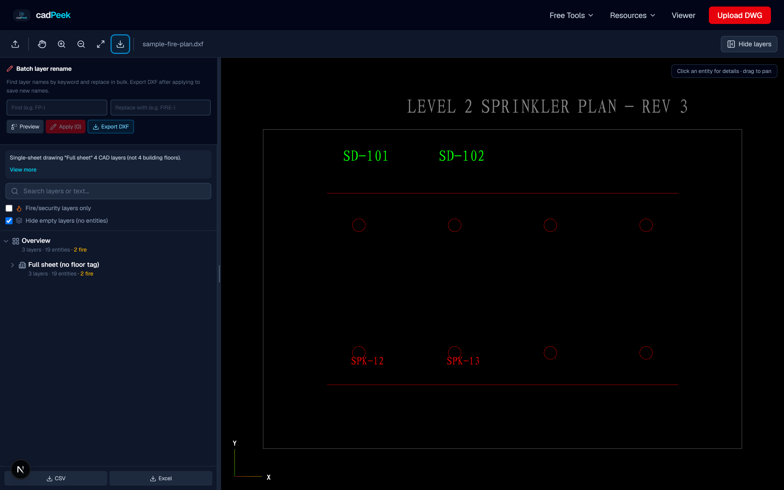This screenshot has width=784, height=490.
Task: Collapse the Overview section chevron
Action: coord(6,241)
